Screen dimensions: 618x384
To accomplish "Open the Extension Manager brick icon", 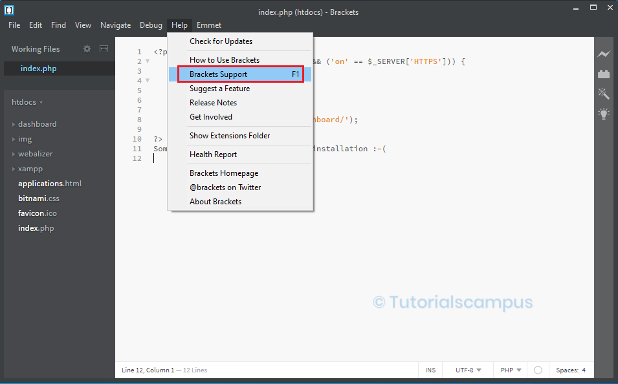I will 603,74.
